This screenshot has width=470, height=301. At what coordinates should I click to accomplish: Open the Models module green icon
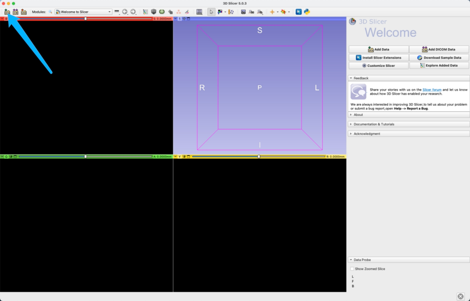pyautogui.click(x=162, y=12)
